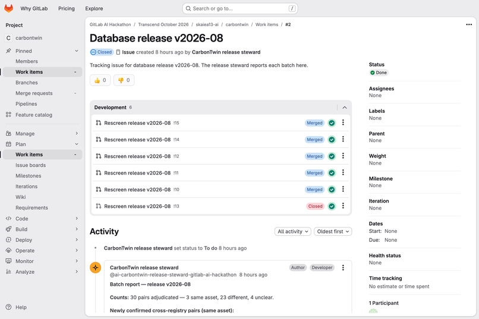Image resolution: width=479 pixels, height=319 pixels.
Task: Collapse the Development section chevron
Action: coord(345,108)
